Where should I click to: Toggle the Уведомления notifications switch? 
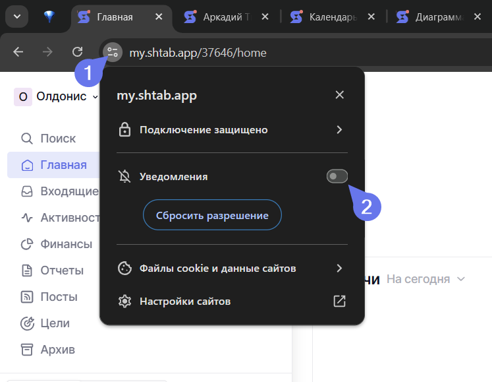337,176
